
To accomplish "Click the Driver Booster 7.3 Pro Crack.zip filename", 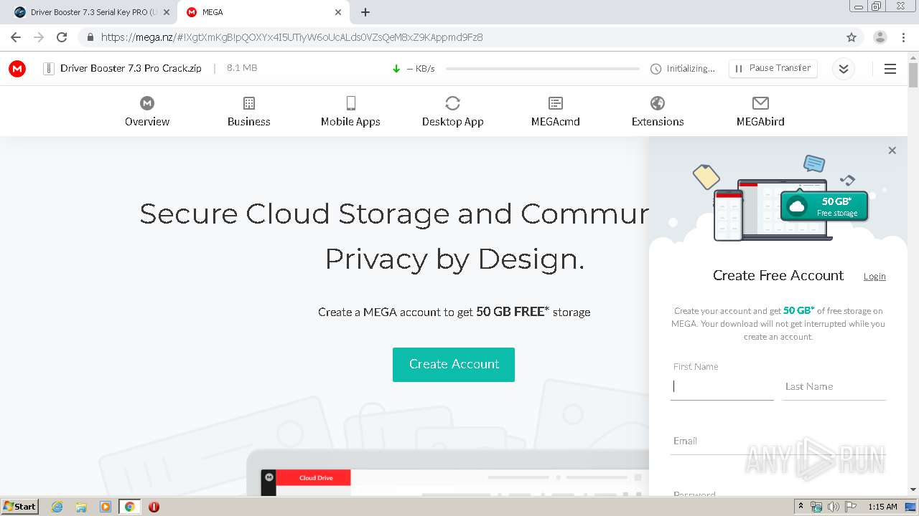I will 131,68.
